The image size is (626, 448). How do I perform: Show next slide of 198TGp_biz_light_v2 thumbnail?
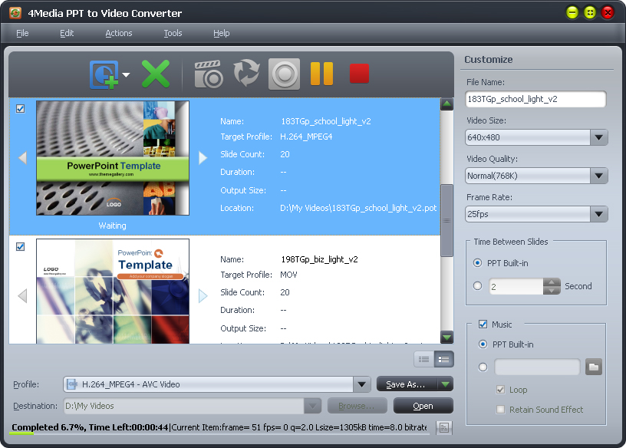click(x=203, y=296)
